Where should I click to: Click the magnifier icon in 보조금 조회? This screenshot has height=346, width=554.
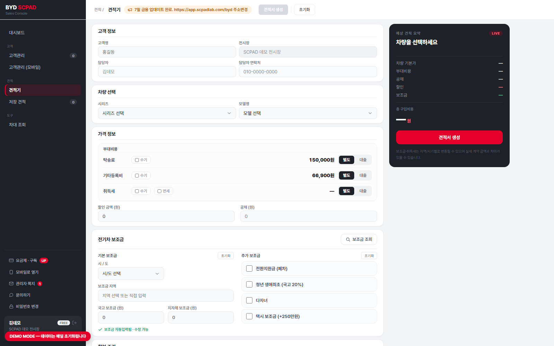pos(348,239)
